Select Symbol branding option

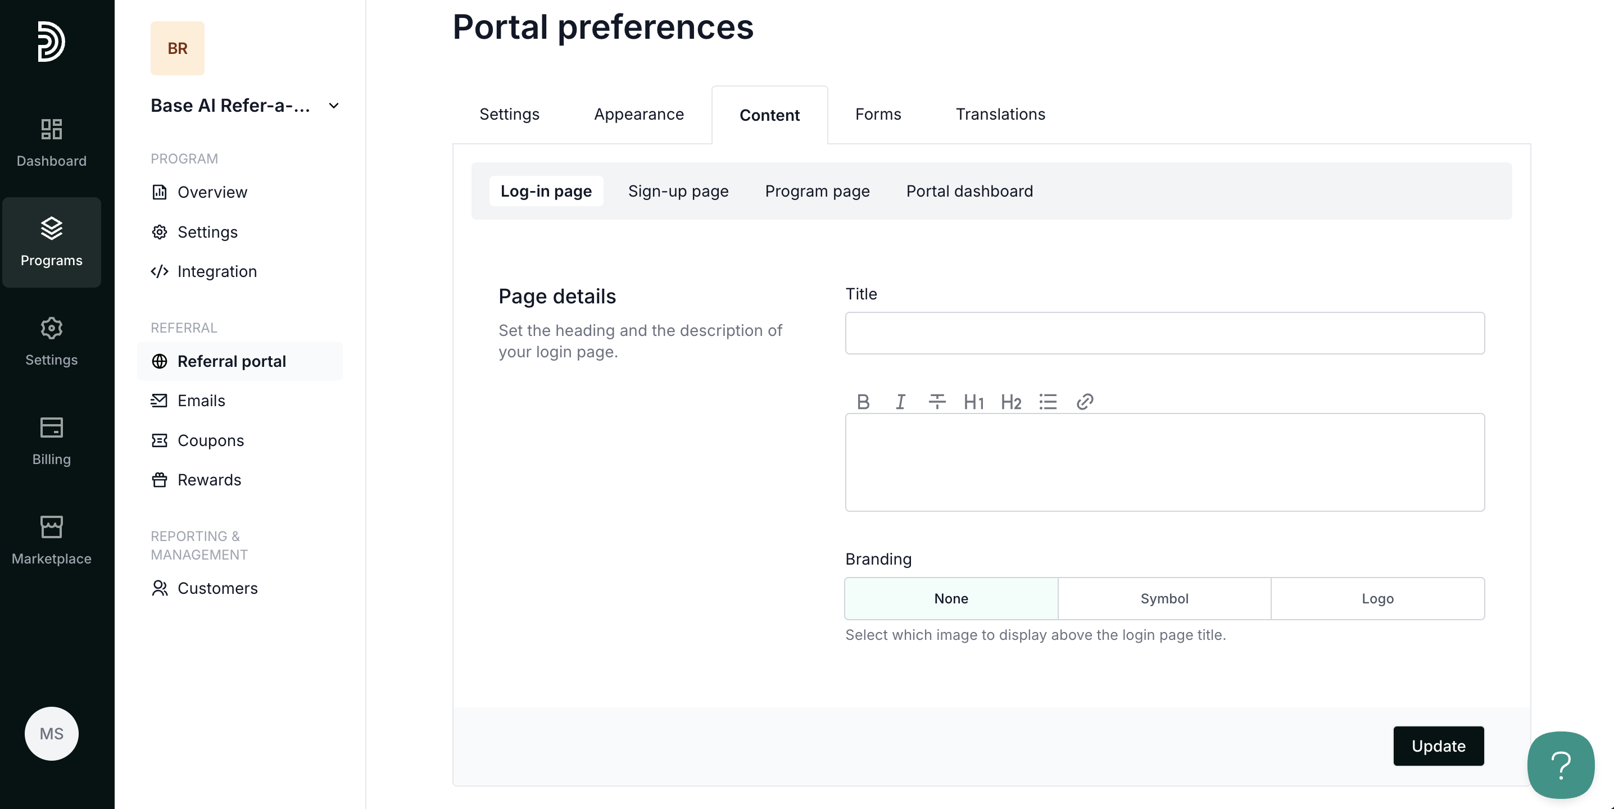click(1164, 599)
